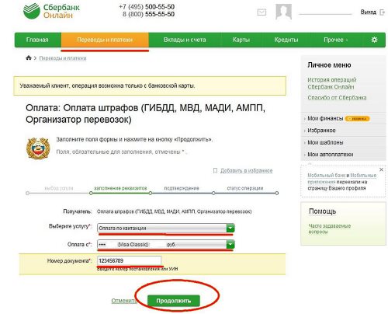
Task: Click the green arrow of Visa Classic selector
Action: (230, 244)
